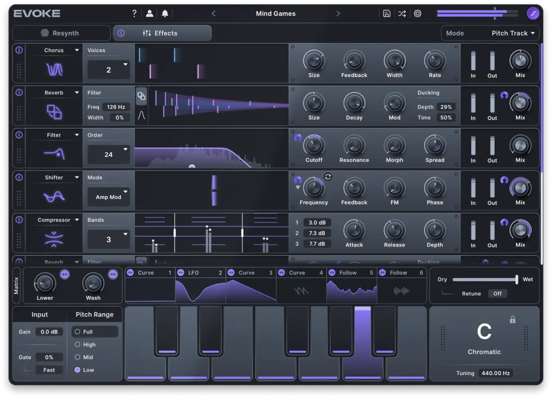Open the plugin settings gear icon
Screen dimensions: 552x398
coord(417,13)
